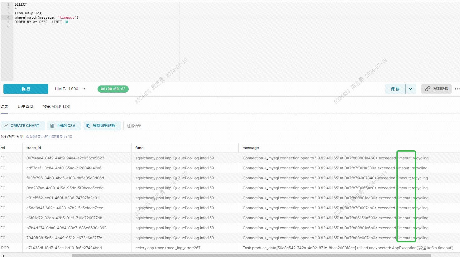This screenshot has width=460, height=257.
Task: Select trace_id c81cf562-ee01-469f-8336-74797fd2e911
Action: [64, 198]
